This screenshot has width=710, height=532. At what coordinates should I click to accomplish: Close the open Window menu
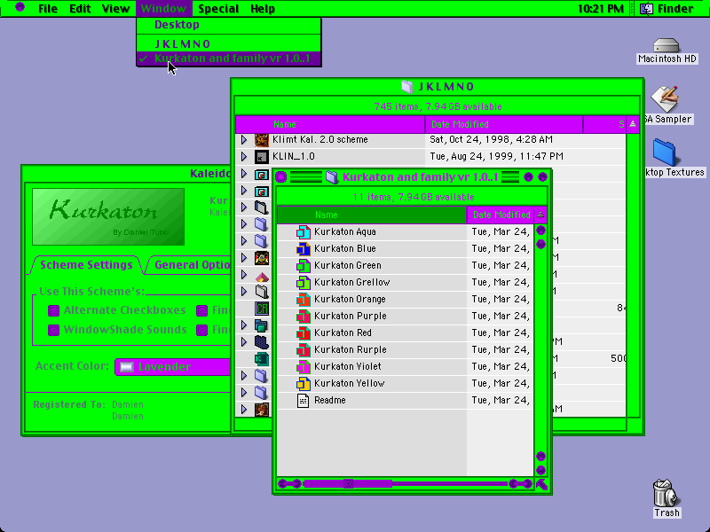click(x=163, y=9)
